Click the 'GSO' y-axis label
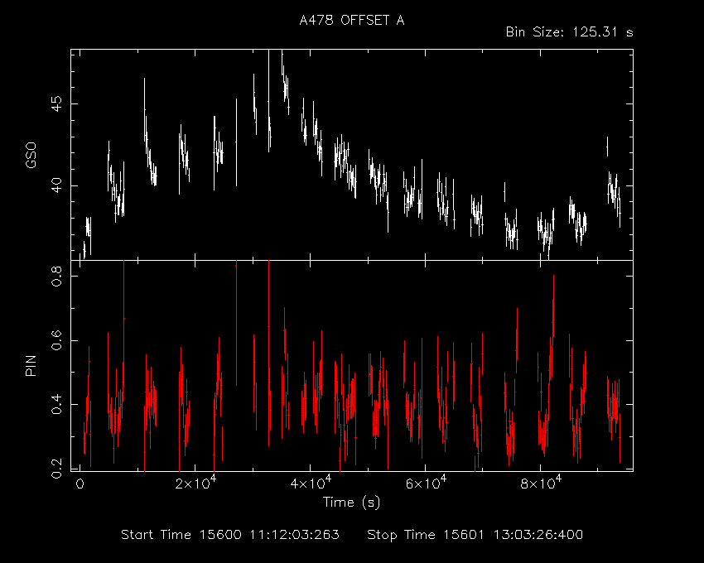Screen dimensions: 704x563 31,155
